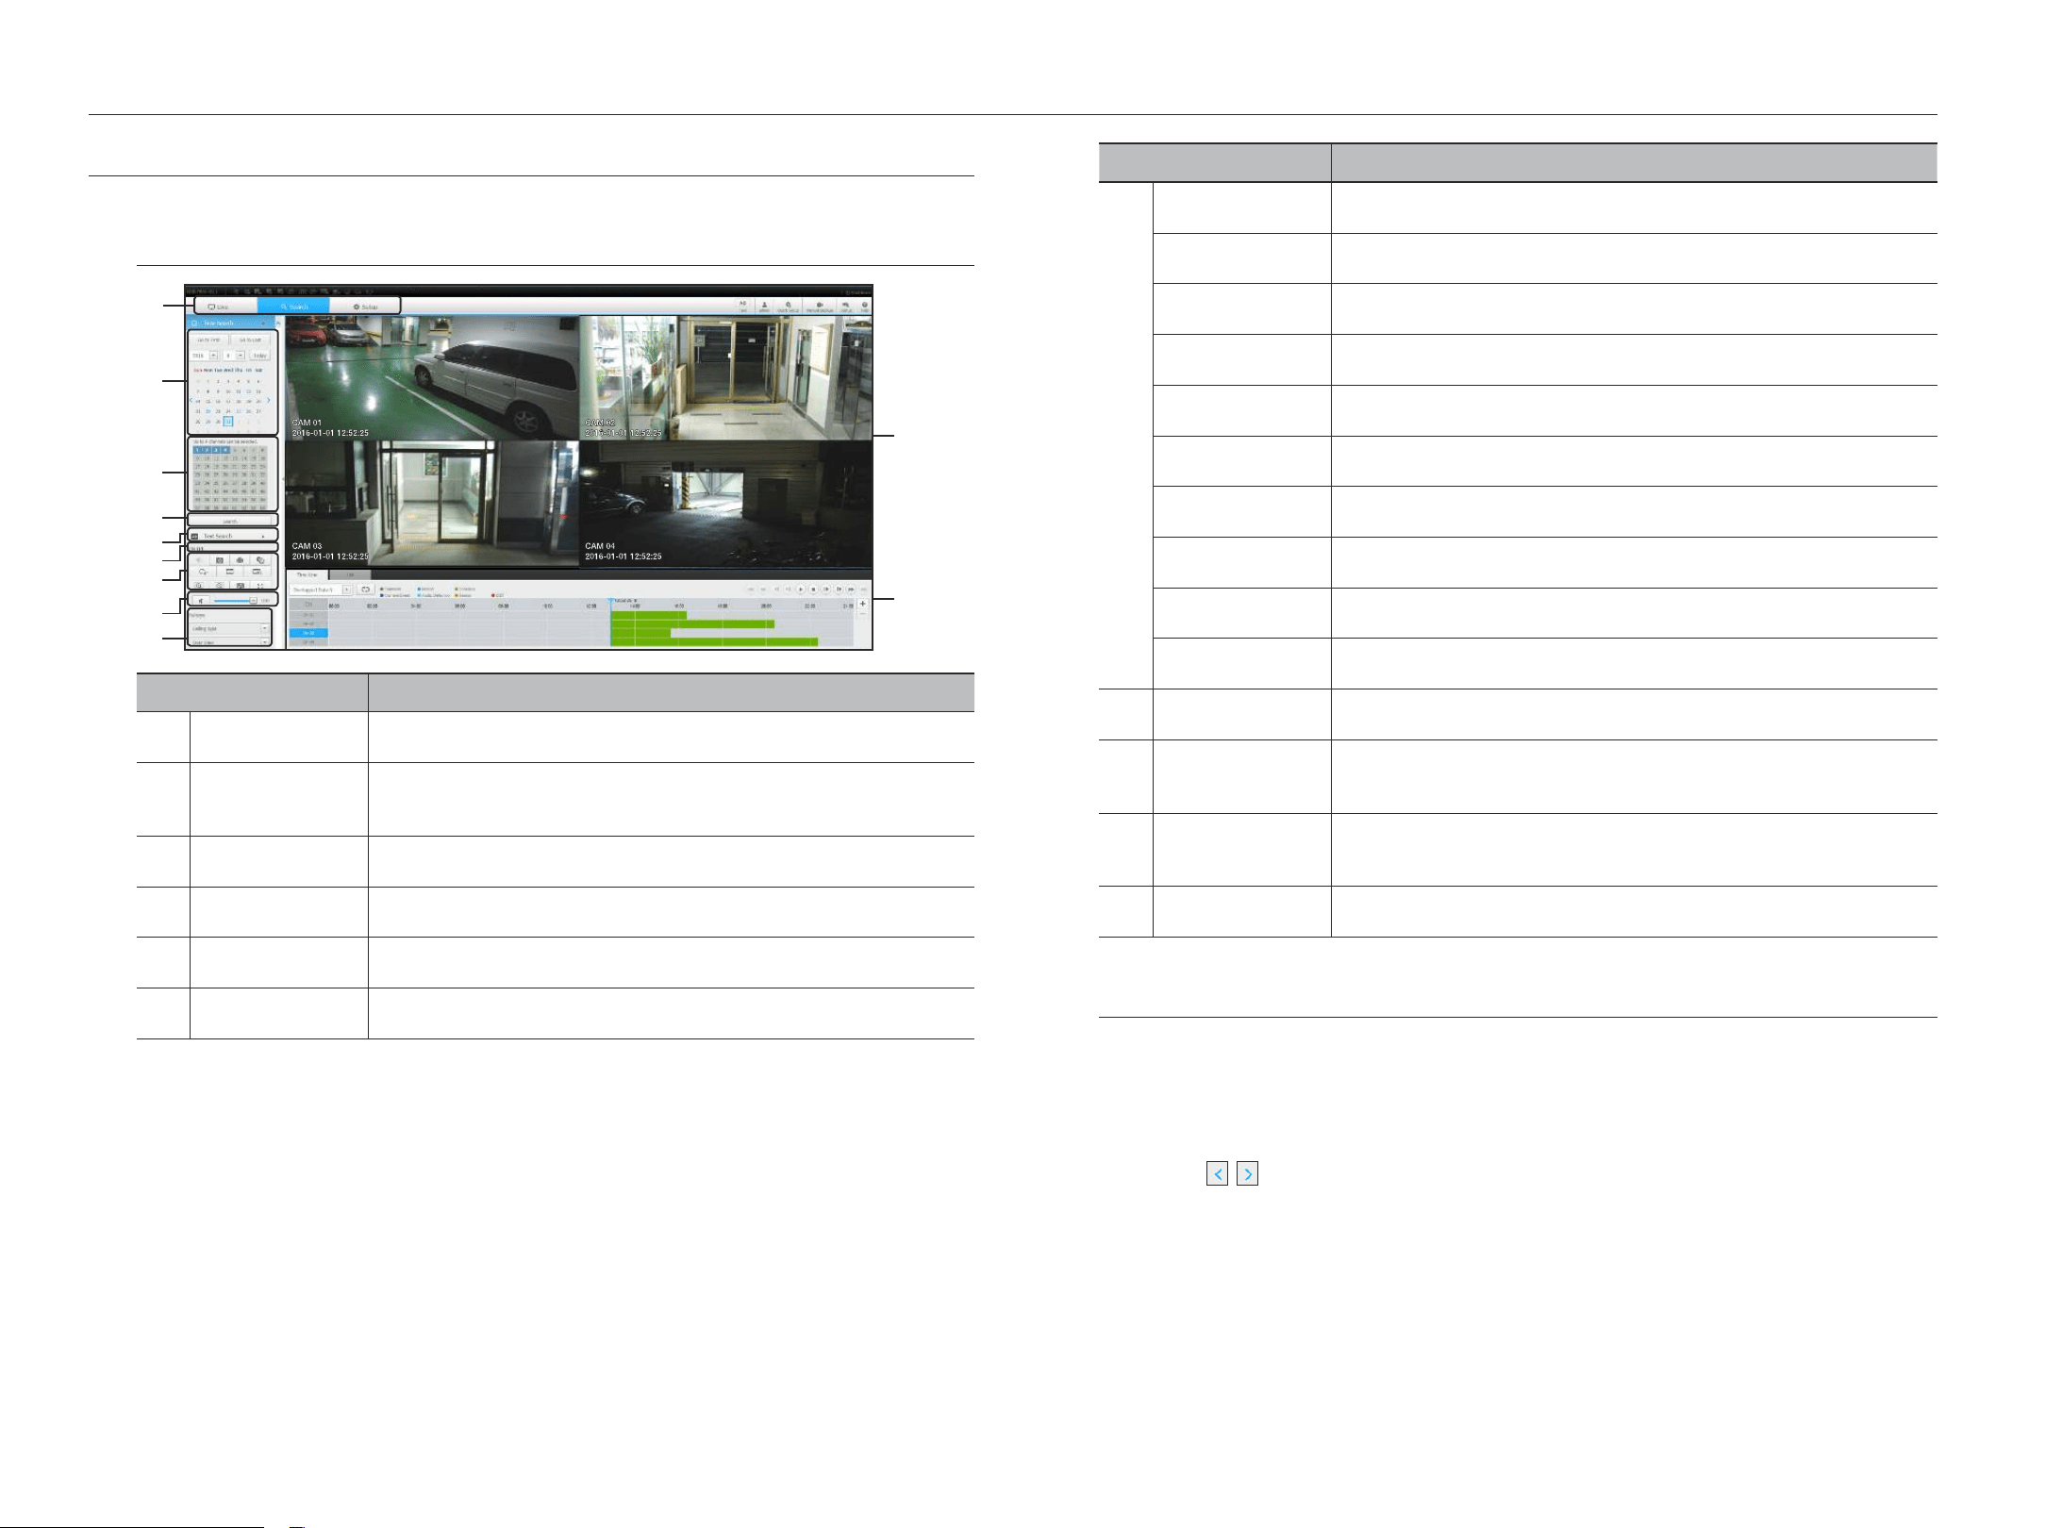Click the manual backup icon in top bar
The image size is (2045, 1528).
coord(819,307)
